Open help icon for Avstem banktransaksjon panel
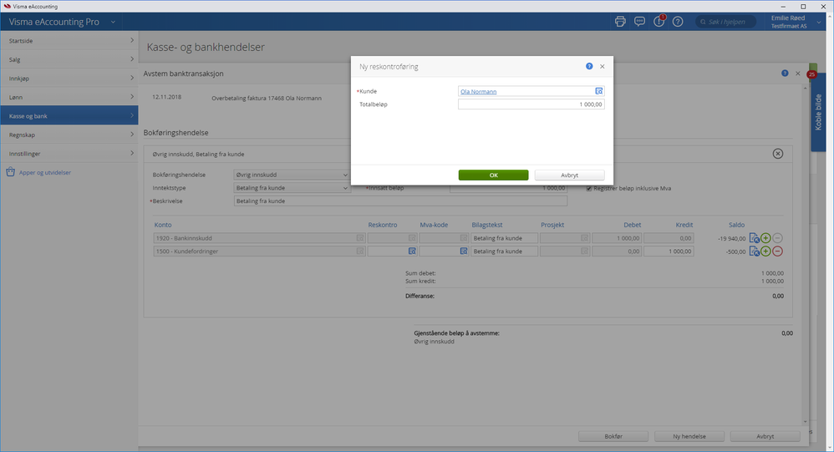The height and width of the screenshot is (452, 834). pyautogui.click(x=785, y=74)
